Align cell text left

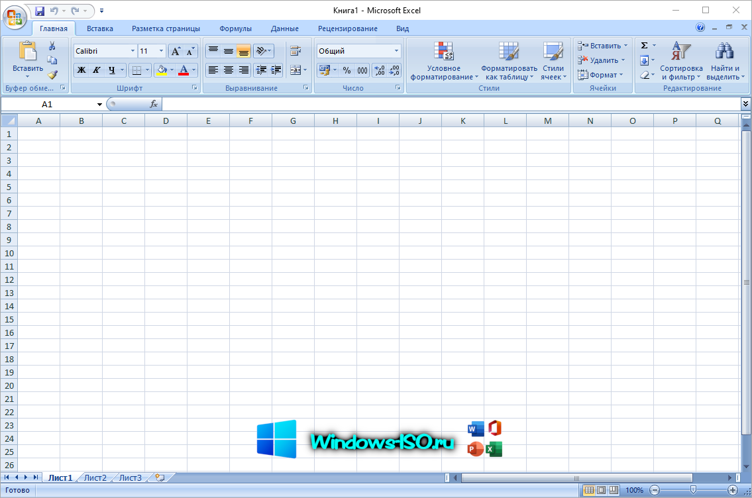[213, 70]
